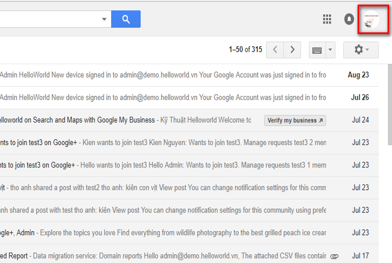Screen dimensions: 392x263
Task: Open the notifications bell
Action: coord(349,19)
